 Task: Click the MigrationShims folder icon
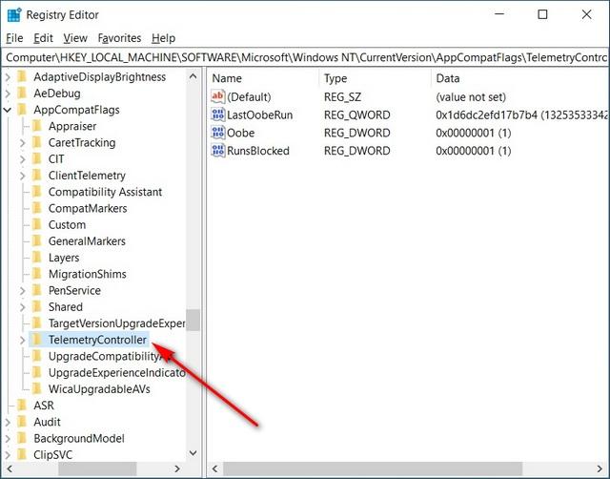pyautogui.click(x=37, y=274)
